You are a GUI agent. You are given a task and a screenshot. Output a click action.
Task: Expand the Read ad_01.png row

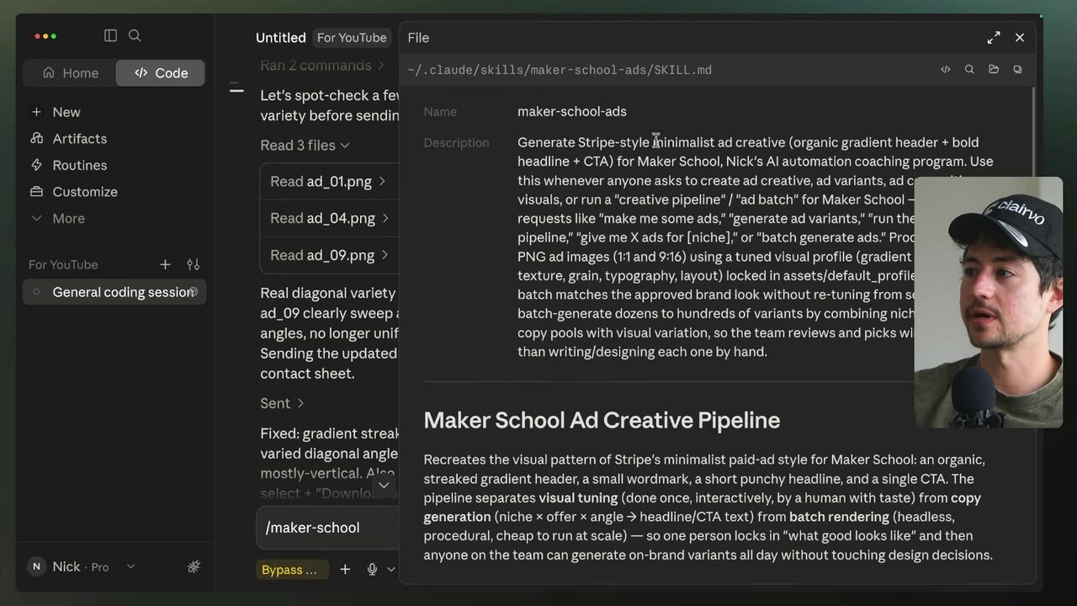pyautogui.click(x=328, y=181)
